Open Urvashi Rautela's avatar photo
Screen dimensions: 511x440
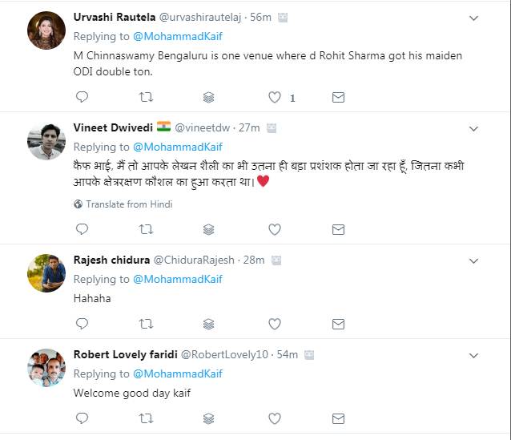pos(46,30)
